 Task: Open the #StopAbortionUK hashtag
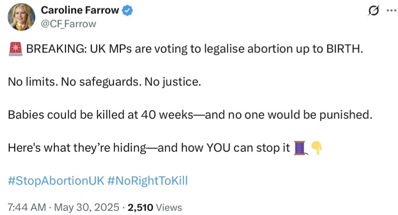pos(55,180)
